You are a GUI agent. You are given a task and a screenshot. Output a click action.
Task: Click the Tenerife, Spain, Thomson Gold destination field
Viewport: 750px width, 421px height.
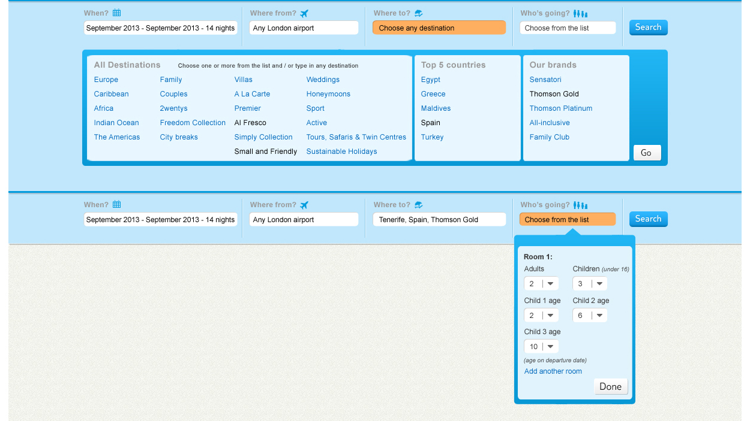(x=439, y=220)
